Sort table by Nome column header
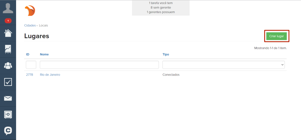 [44, 54]
